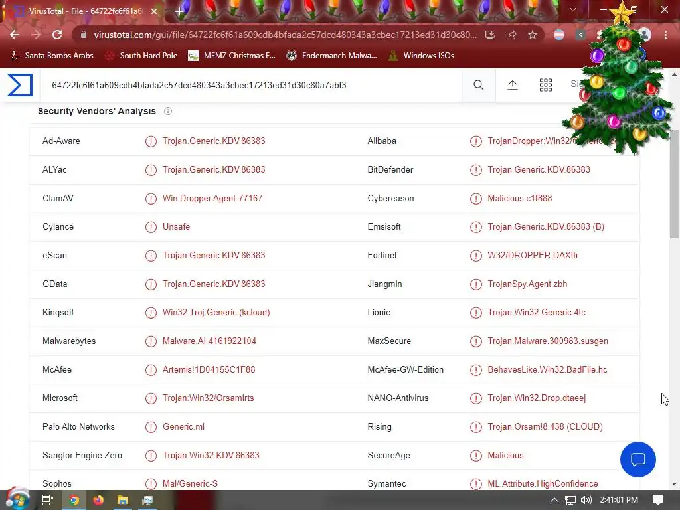The height and width of the screenshot is (510, 680).
Task: Click BehavesLike.Win32.BadFile.hc result
Action: click(547, 369)
